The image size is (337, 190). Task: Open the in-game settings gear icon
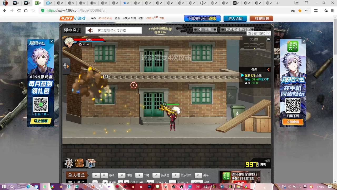tap(69, 163)
